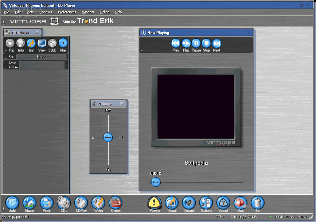The height and width of the screenshot is (222, 316).
Task: Open the View monitor icon
Action: pos(42,43)
